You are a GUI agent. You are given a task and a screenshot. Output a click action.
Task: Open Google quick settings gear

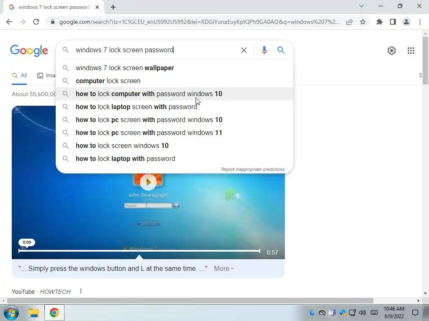tap(392, 51)
